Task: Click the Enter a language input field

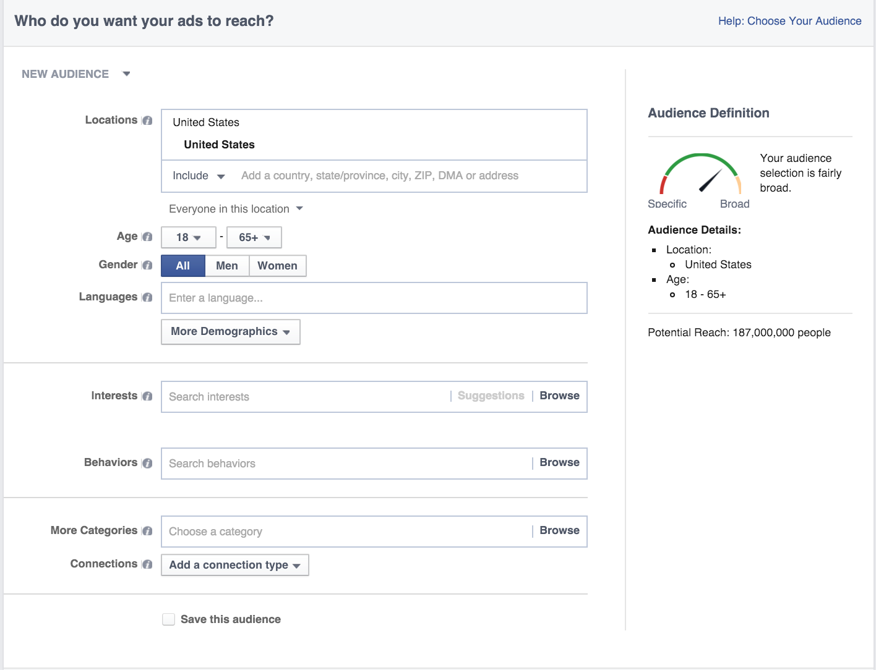Action: click(x=374, y=298)
